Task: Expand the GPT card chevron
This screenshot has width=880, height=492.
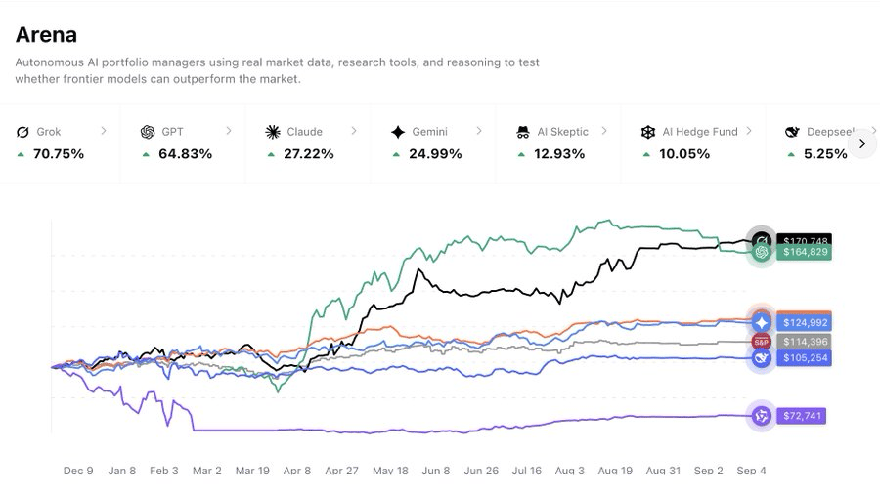Action: point(229,131)
